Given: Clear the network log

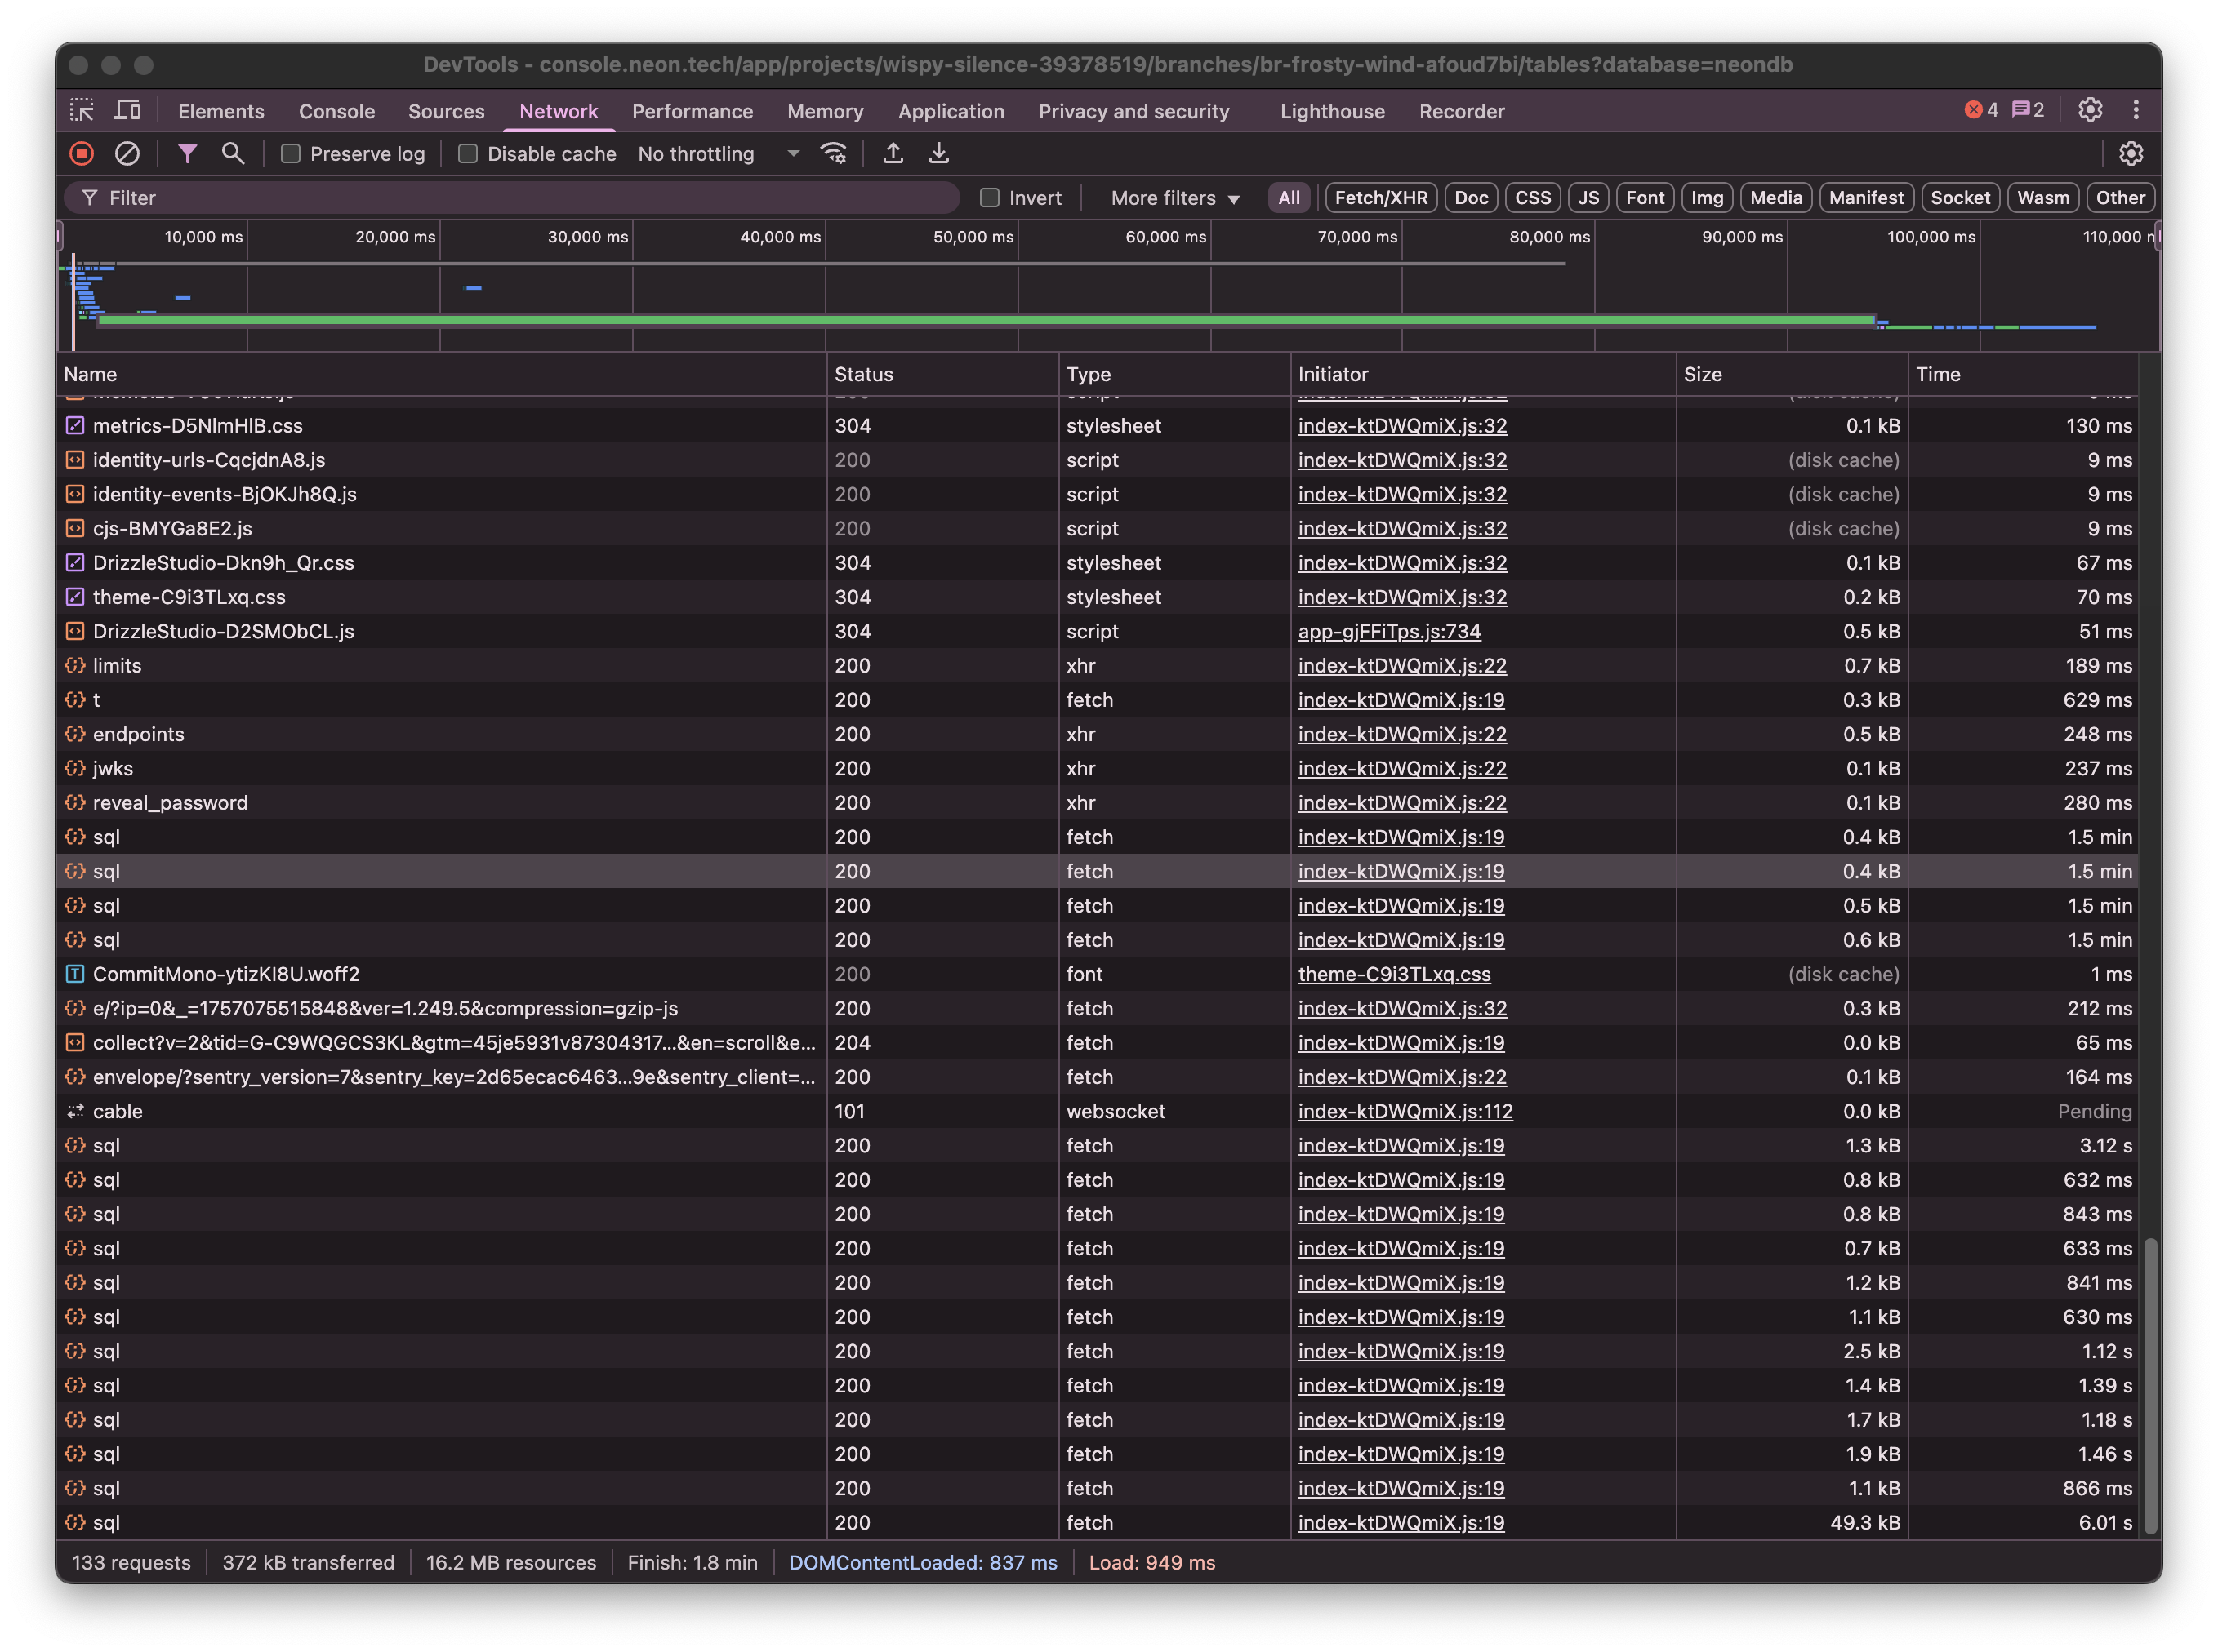Looking at the screenshot, I should point(127,153).
